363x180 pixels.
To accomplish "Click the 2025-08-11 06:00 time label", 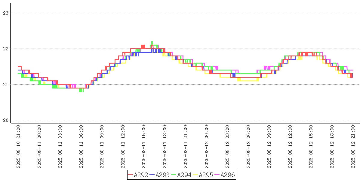I will 81,147.
